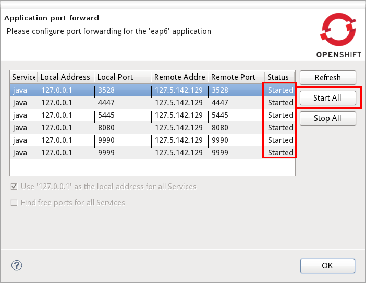The image size is (366, 283).
Task: Sort by the Service column header
Action: tap(23, 77)
